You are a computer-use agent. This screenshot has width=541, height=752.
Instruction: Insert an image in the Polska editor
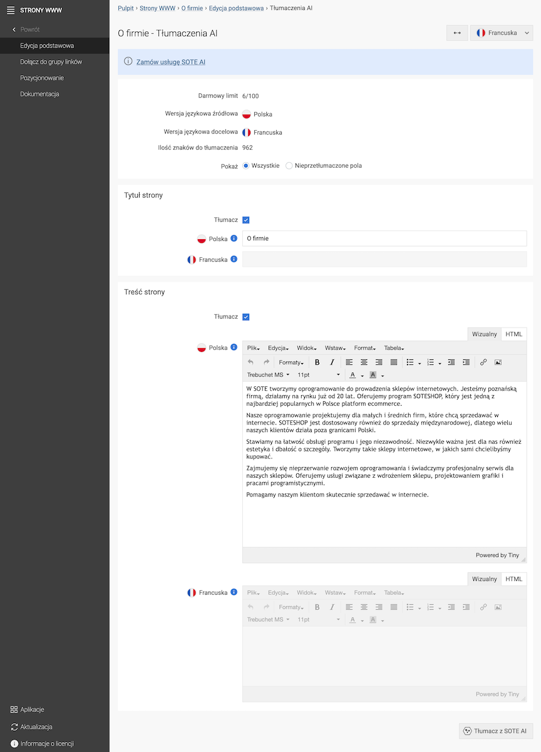498,362
